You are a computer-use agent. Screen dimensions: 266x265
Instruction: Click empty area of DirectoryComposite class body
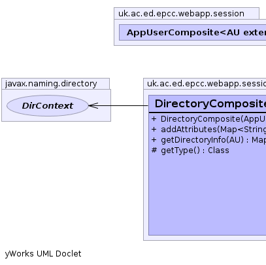click(x=207, y=194)
